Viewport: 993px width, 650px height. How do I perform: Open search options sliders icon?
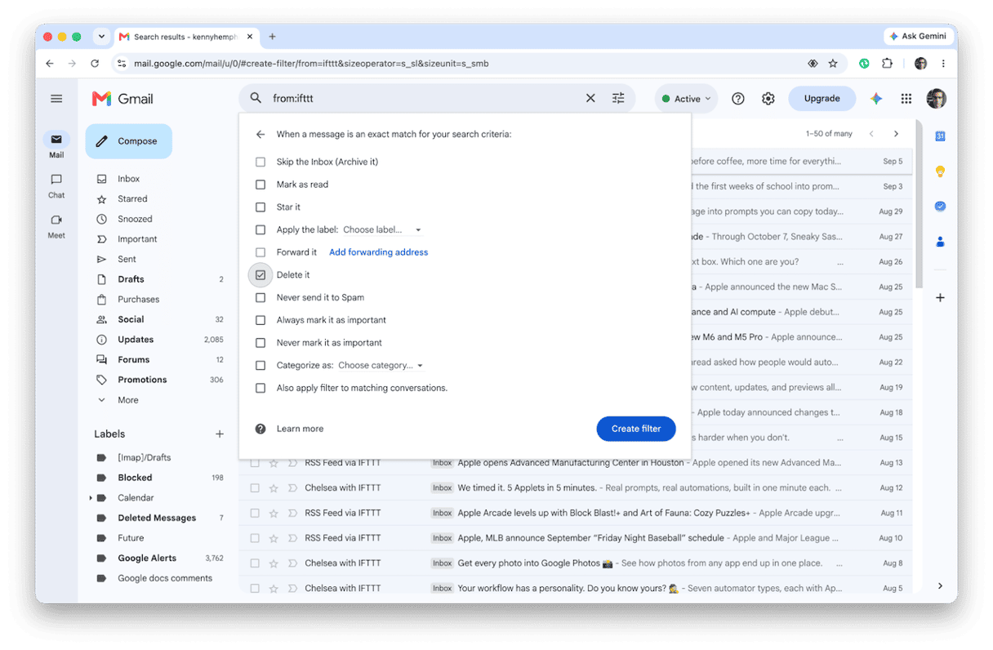[618, 98]
